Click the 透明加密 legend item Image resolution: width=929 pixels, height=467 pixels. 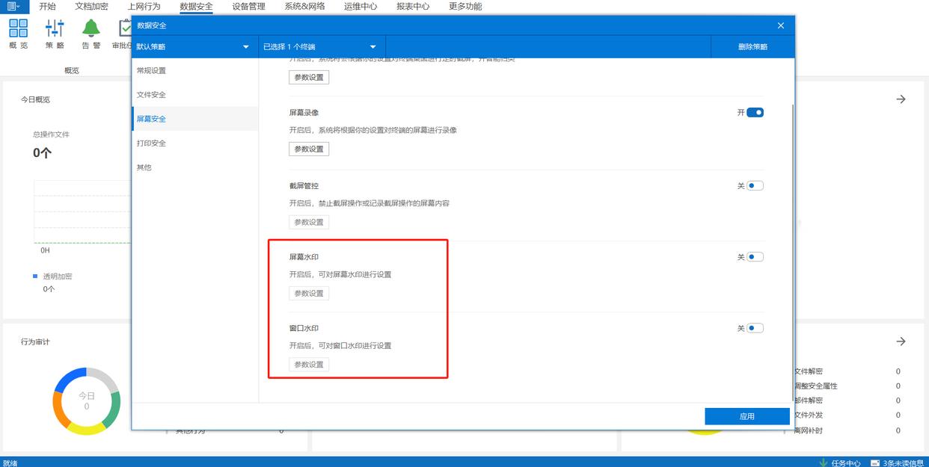(52, 276)
